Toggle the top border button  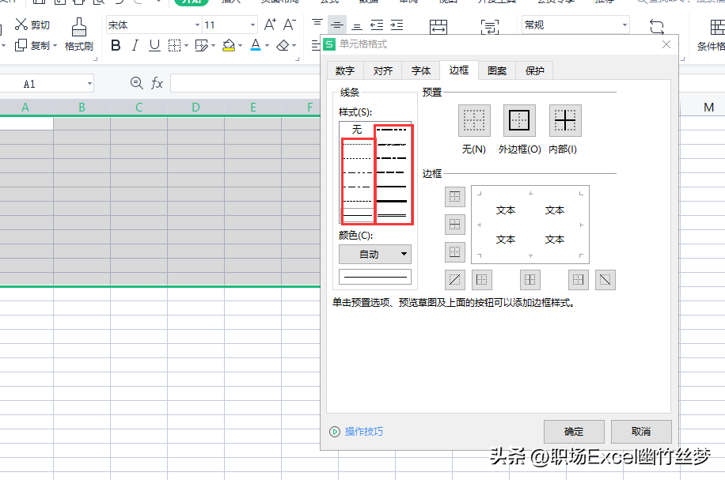(x=455, y=196)
